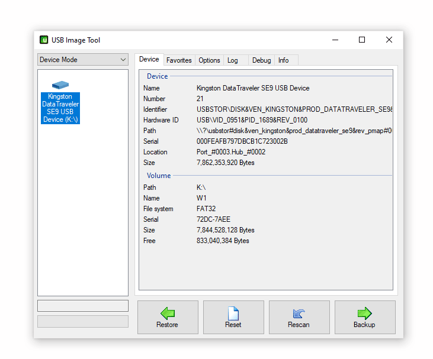Click the Reset button with page icon
This screenshot has width=433, height=359.
(x=233, y=317)
